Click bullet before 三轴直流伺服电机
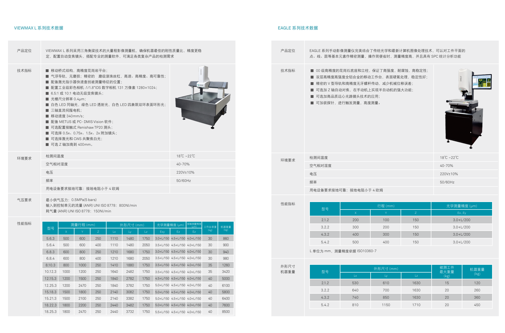 (x=47, y=110)
